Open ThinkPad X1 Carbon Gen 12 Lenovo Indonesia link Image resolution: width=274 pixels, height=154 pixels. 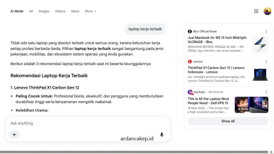click(216, 70)
